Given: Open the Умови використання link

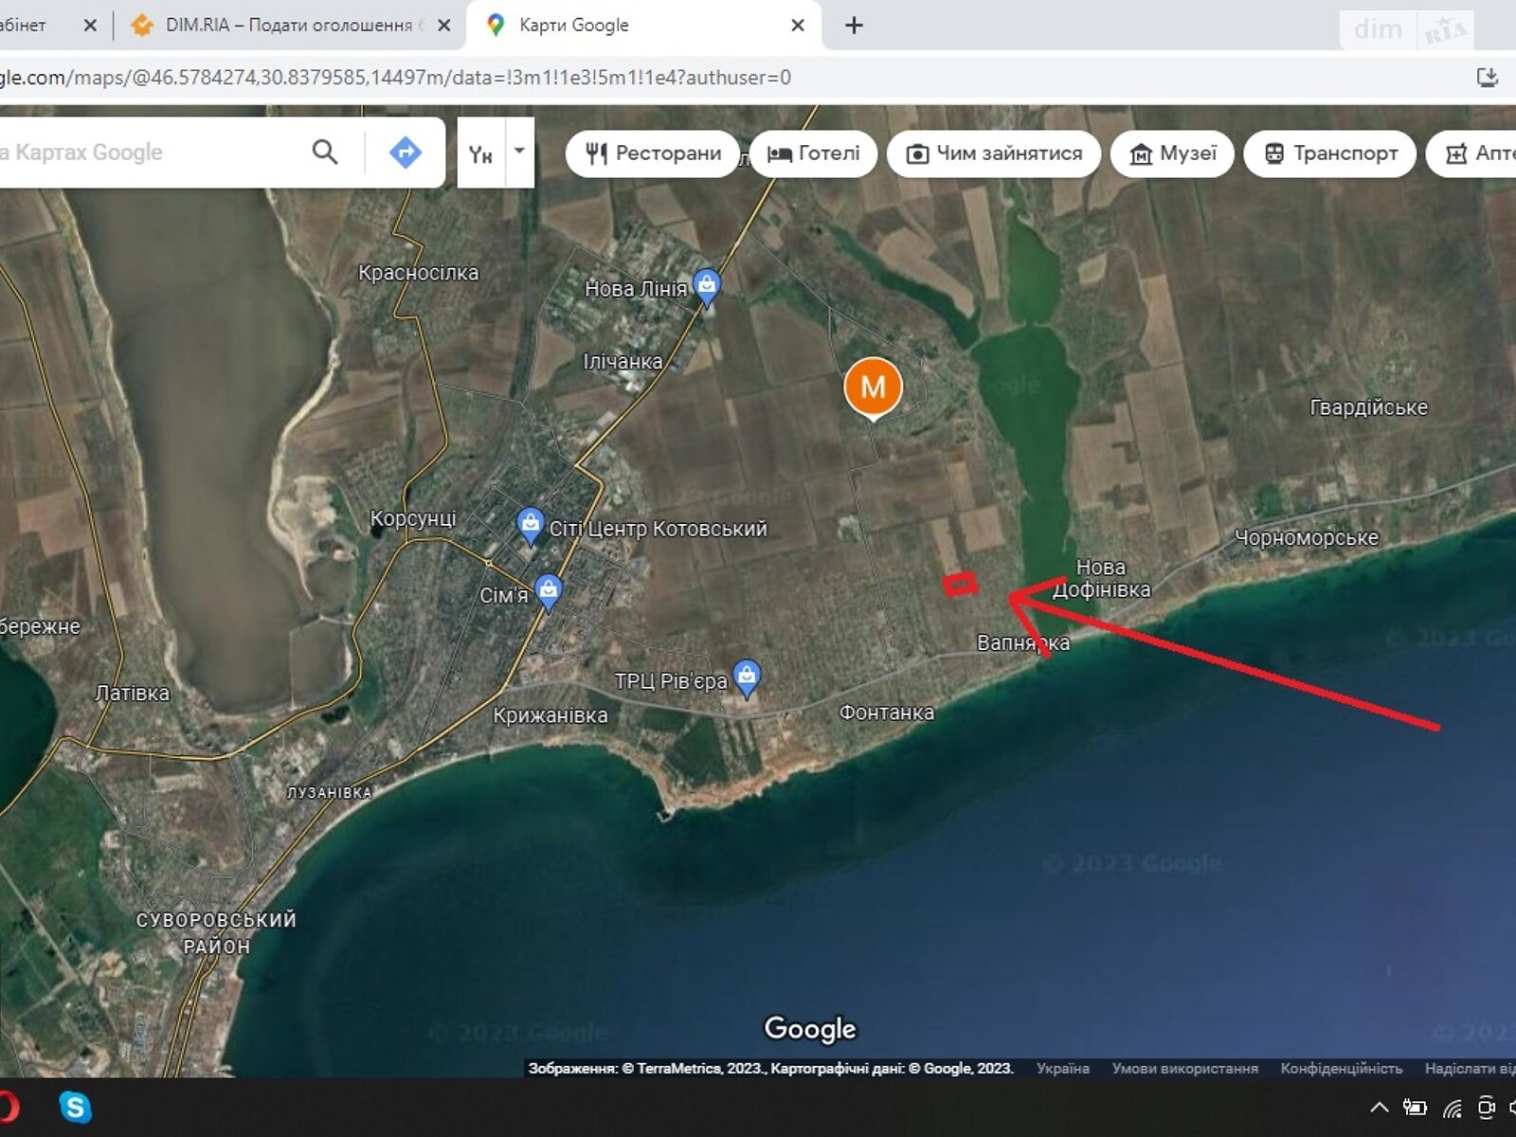Looking at the screenshot, I should pos(1184,1068).
